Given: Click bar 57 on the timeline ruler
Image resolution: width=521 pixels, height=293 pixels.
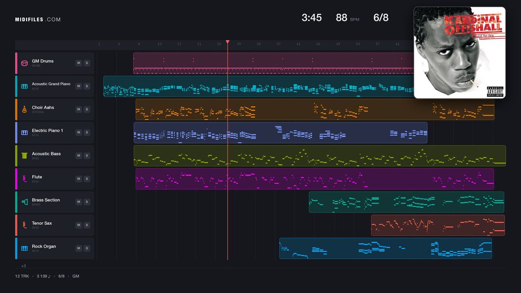Looking at the screenshot, I should coord(377,44).
